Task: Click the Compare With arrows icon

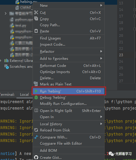Action: point(36,137)
